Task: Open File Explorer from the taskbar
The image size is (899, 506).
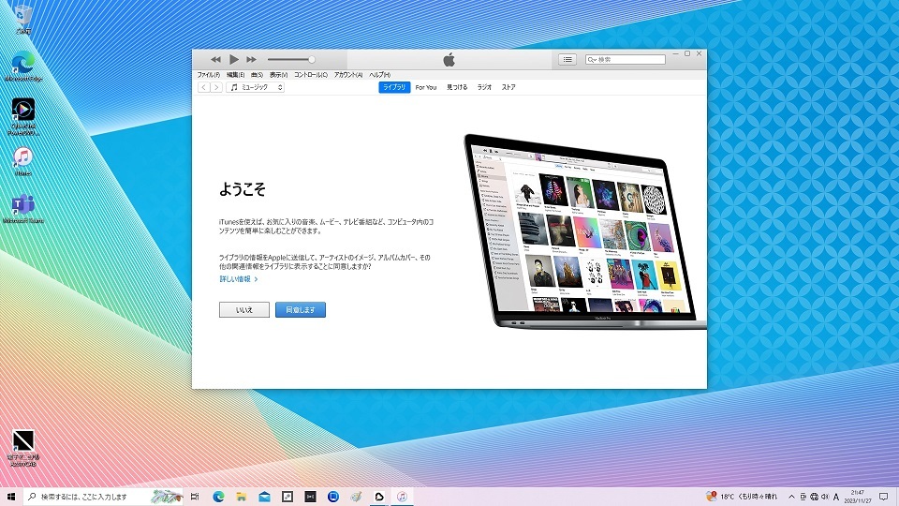Action: [x=242, y=497]
